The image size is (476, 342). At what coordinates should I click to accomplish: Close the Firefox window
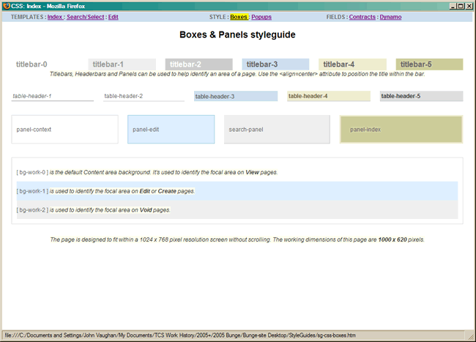[x=469, y=6]
